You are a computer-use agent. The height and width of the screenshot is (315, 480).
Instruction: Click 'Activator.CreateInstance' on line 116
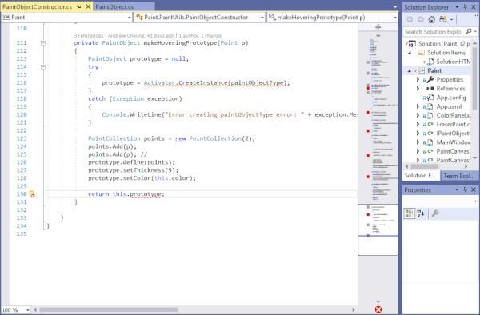(185, 83)
